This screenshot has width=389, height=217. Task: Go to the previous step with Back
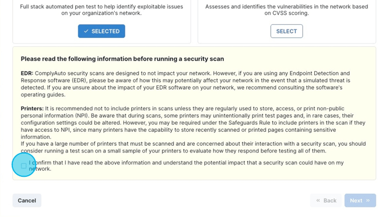click(326, 201)
